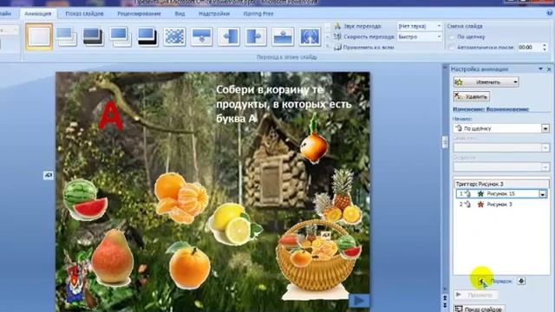Open the Изменить effect dropdown button

click(x=486, y=82)
